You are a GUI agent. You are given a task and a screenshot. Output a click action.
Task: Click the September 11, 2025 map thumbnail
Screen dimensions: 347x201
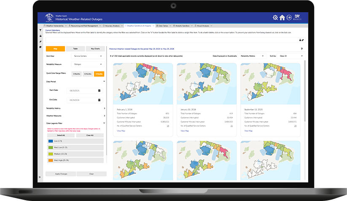coord(270,84)
